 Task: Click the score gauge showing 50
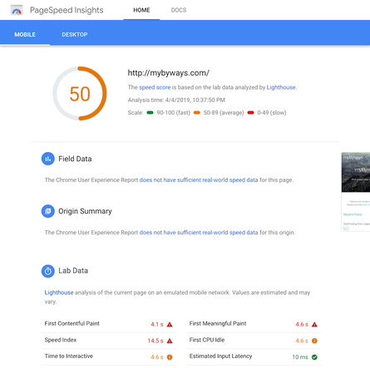pos(80,94)
